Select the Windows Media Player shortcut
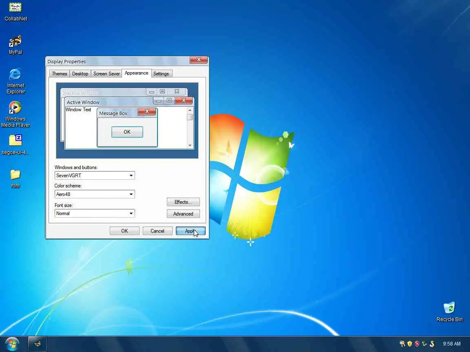 (15, 114)
